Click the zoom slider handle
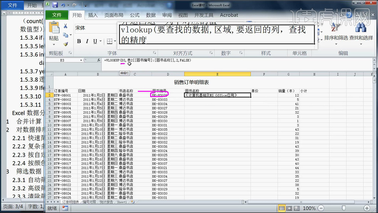 coord(344,208)
